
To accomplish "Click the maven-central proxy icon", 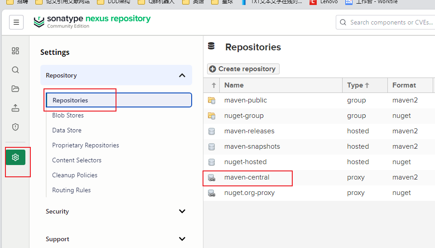I will (x=212, y=177).
